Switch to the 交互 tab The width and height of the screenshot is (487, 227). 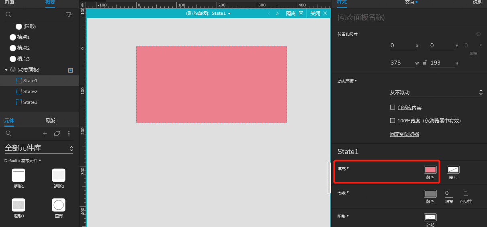tap(409, 2)
